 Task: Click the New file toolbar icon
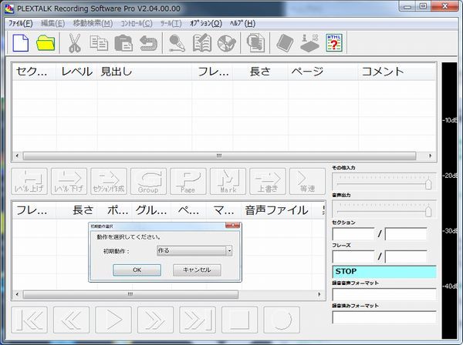click(x=20, y=43)
